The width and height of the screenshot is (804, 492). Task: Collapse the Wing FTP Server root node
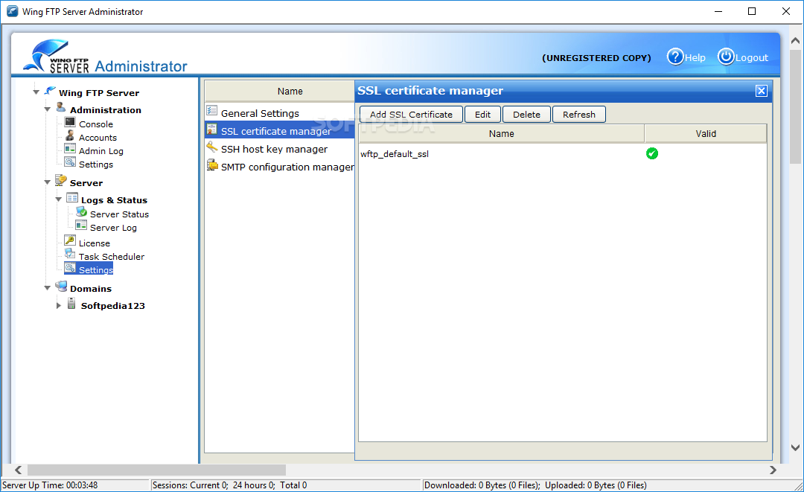(36, 92)
